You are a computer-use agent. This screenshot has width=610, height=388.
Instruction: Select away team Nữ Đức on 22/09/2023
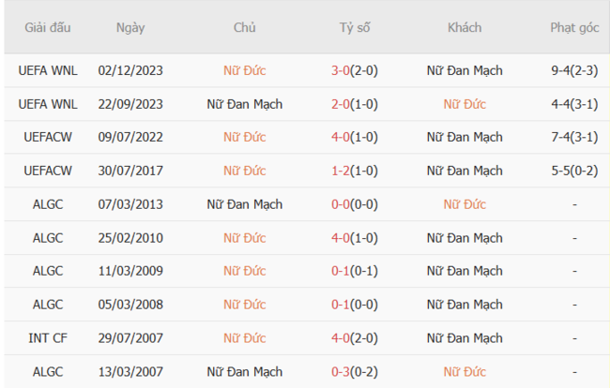pos(465,104)
